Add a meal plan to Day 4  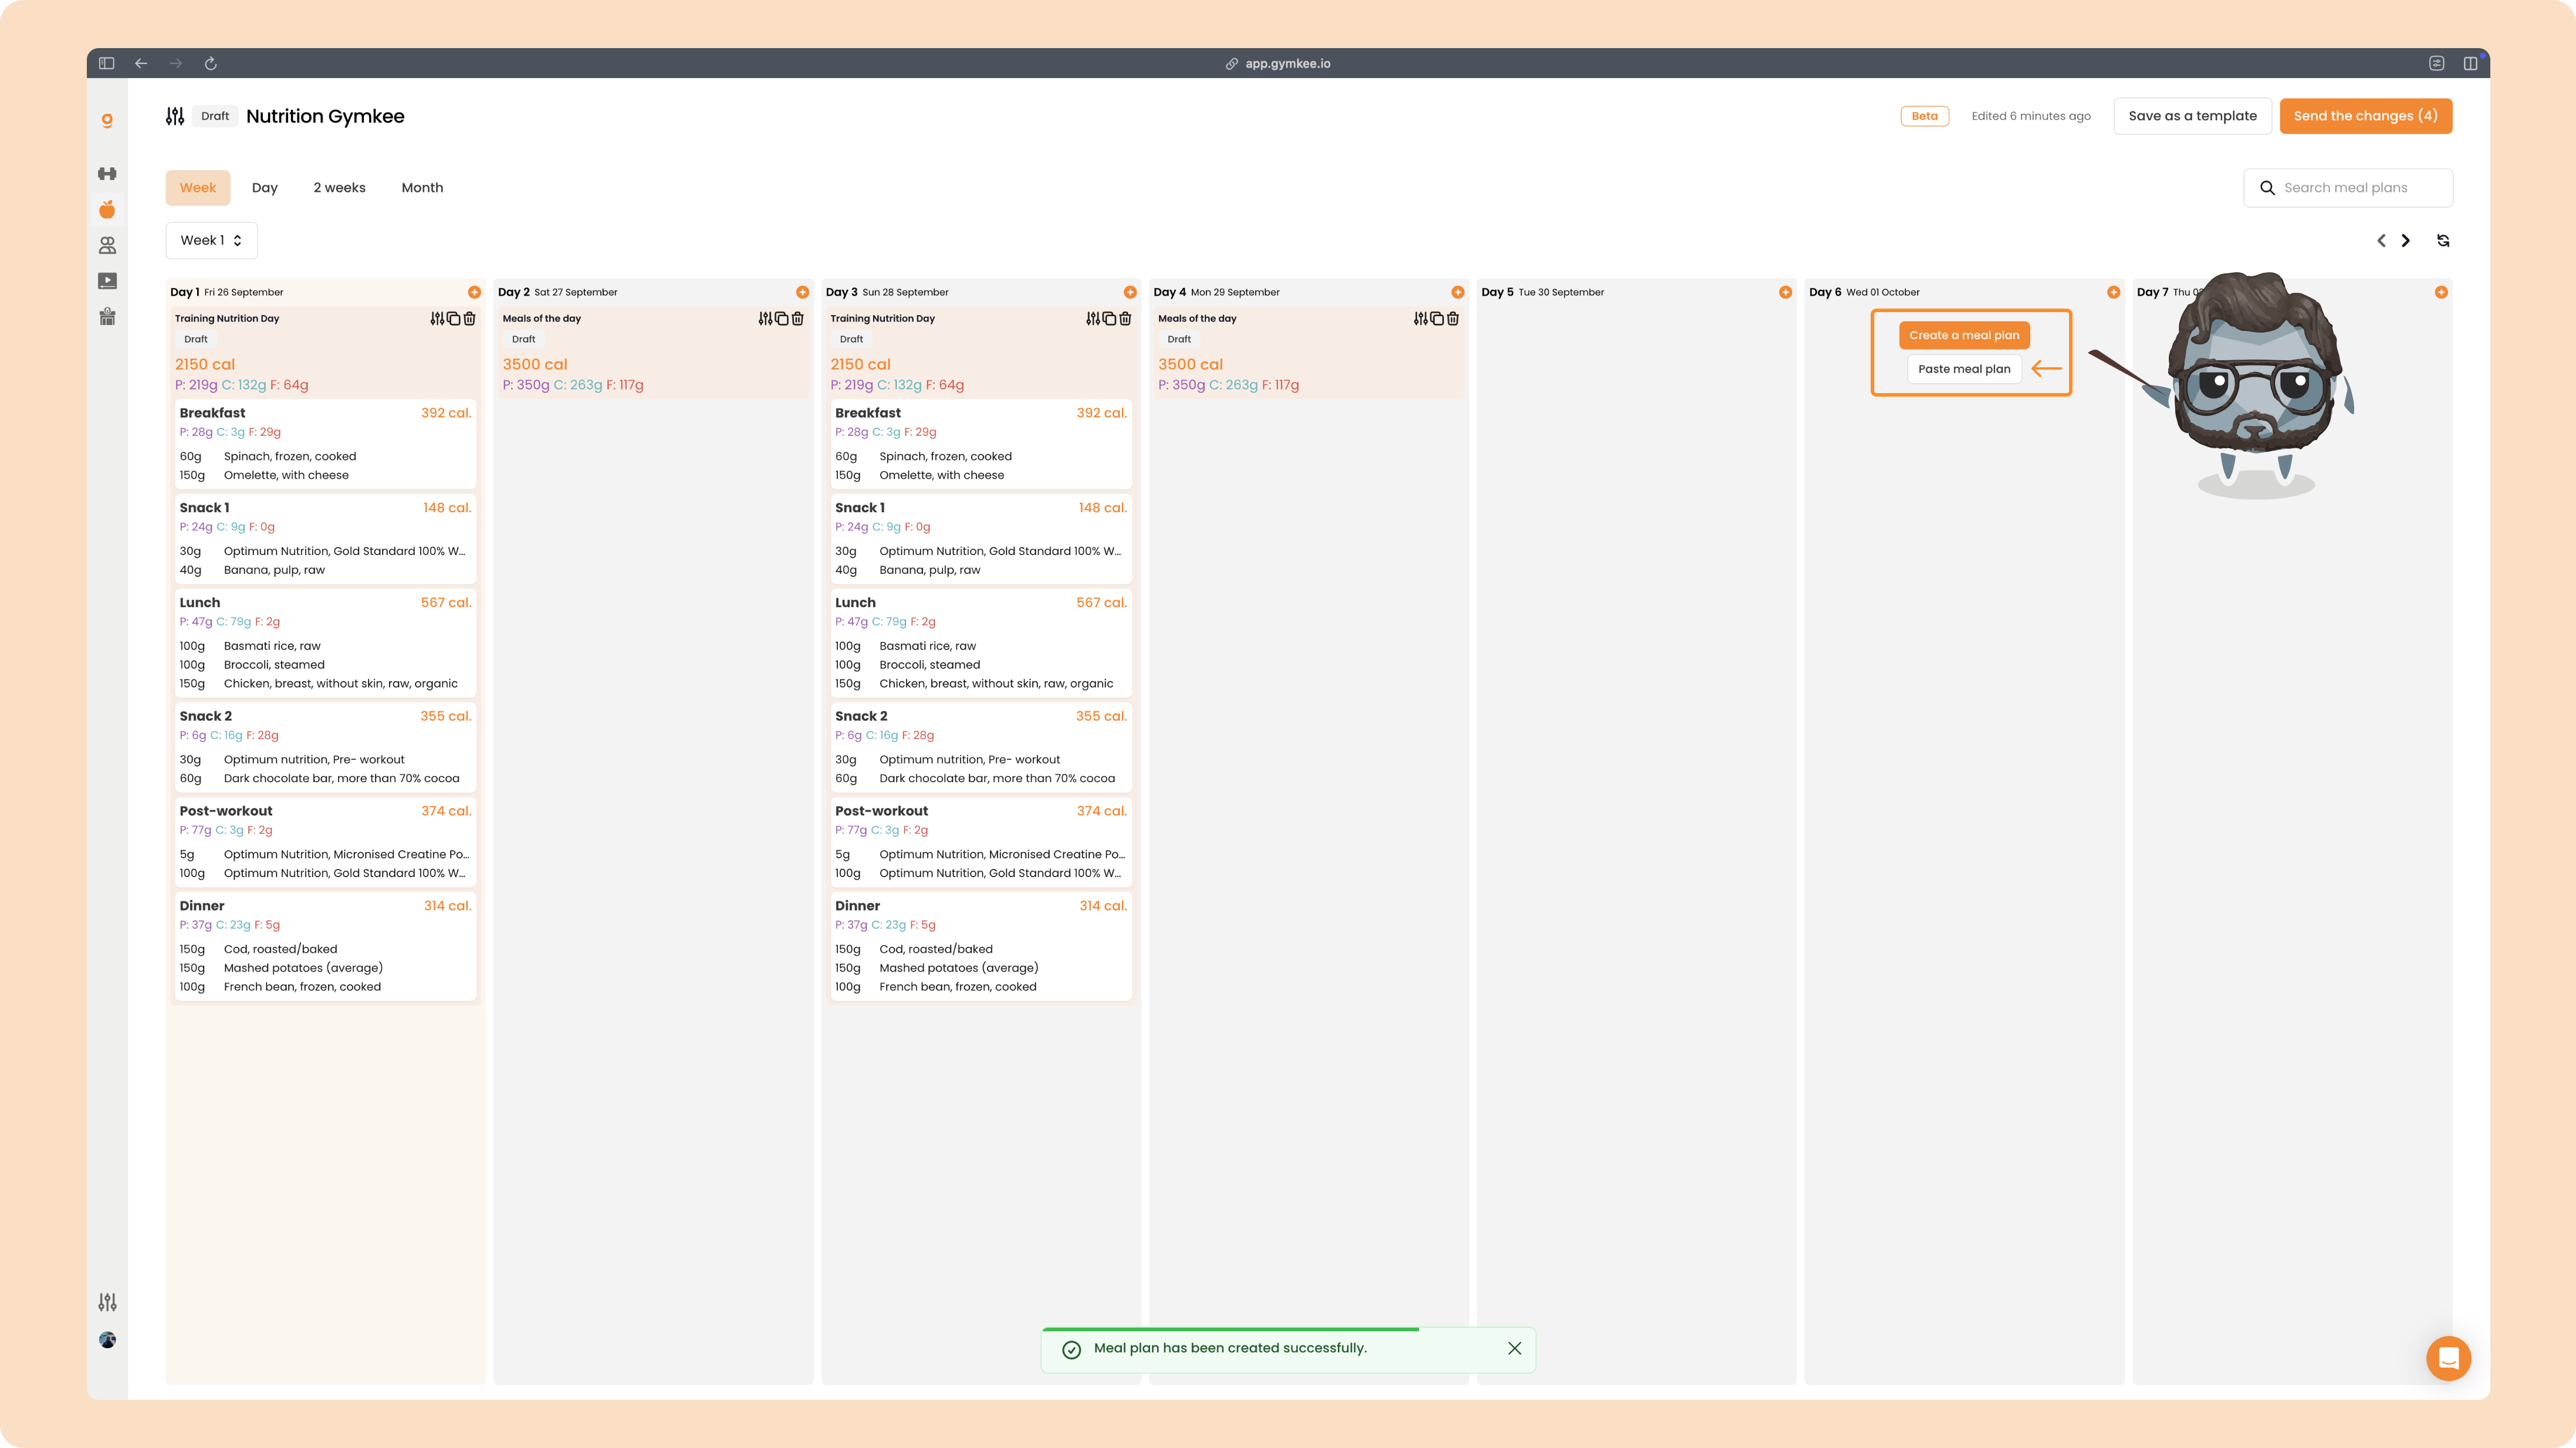[1458, 292]
